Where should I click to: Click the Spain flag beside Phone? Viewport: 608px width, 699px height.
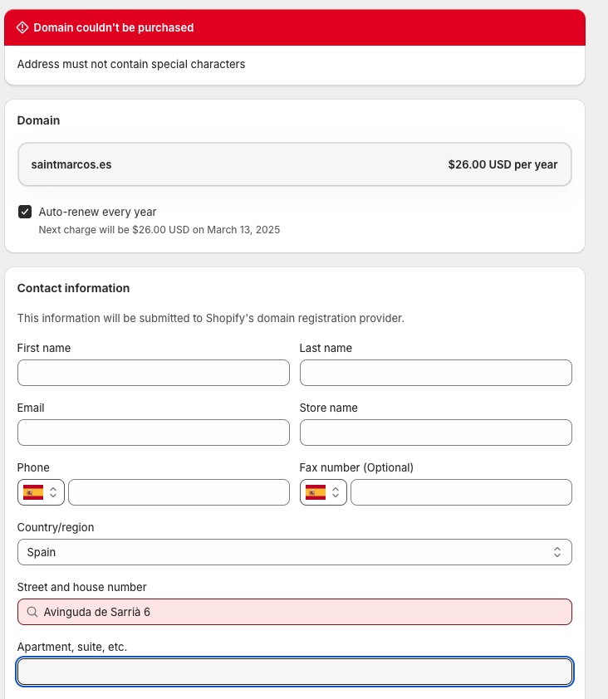point(33,492)
